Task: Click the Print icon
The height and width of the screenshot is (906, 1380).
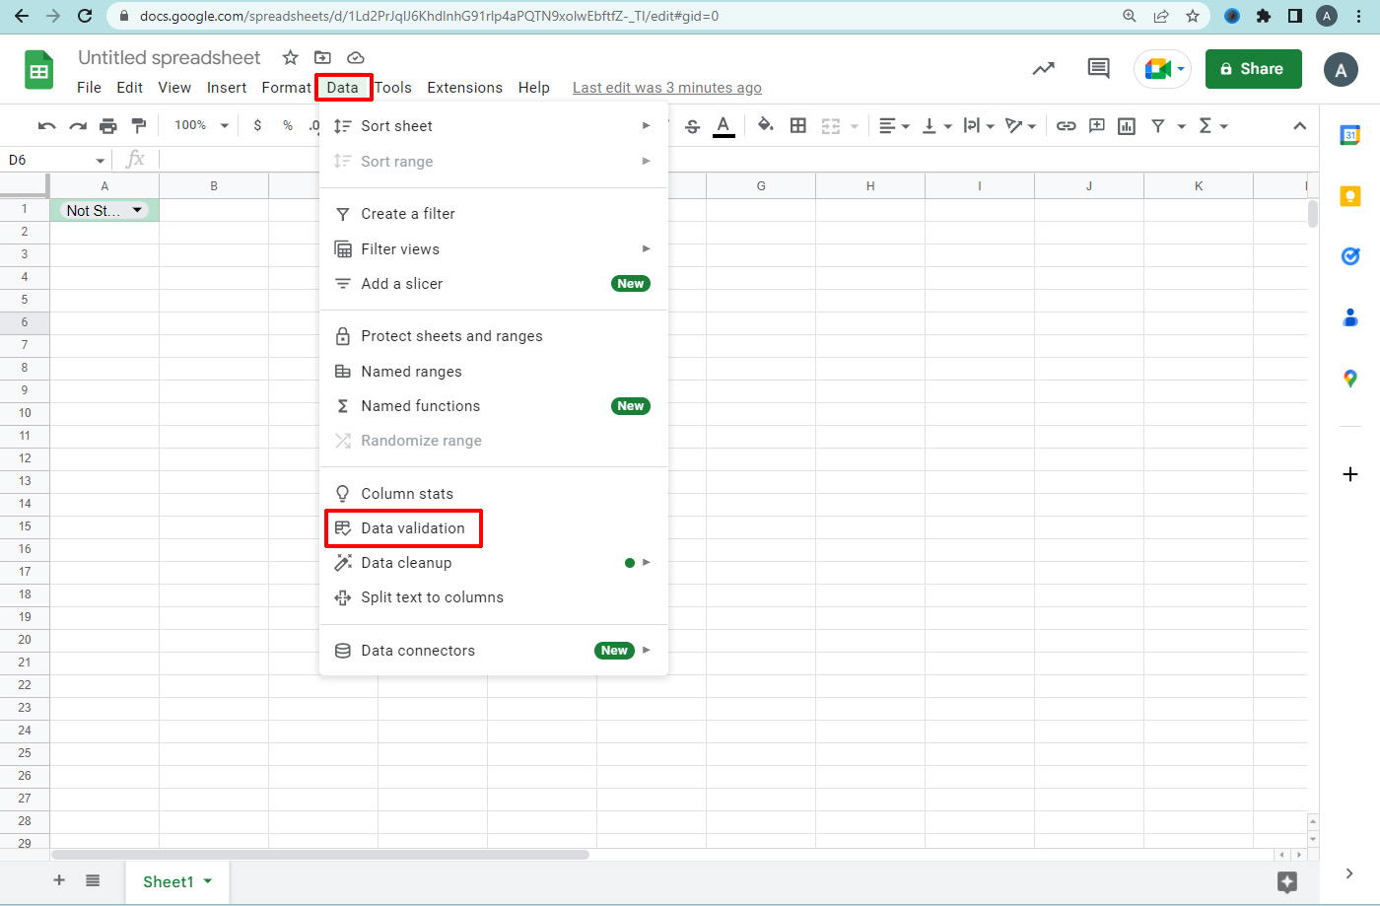Action: 108,126
